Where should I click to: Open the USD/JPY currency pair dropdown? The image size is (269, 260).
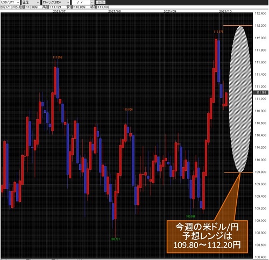[10, 2]
